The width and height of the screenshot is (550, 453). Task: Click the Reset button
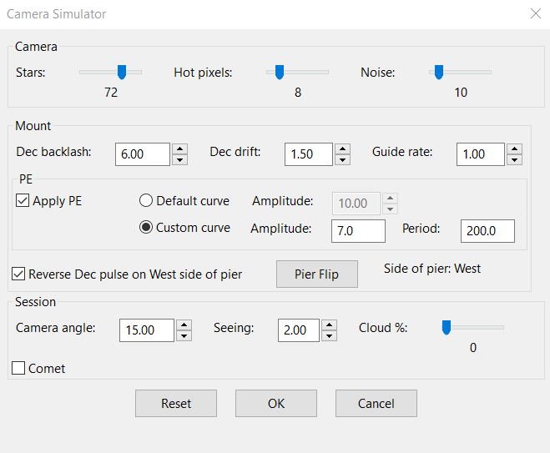pyautogui.click(x=176, y=403)
